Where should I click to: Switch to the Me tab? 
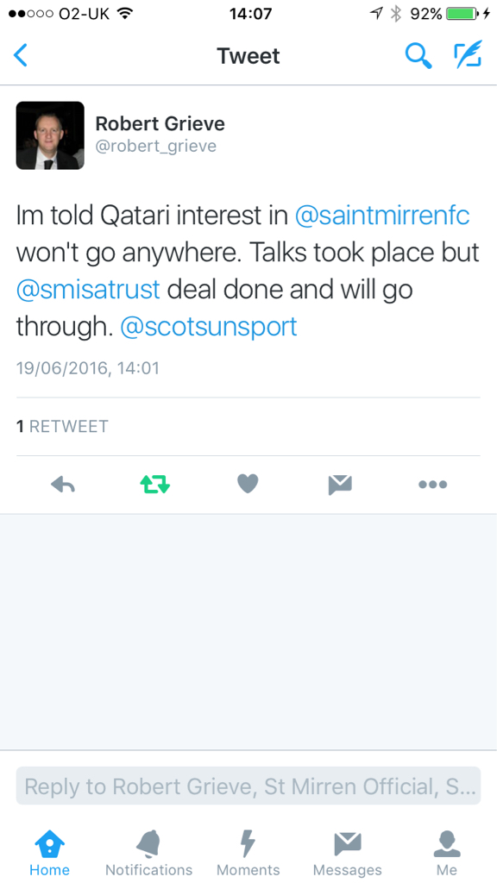pos(447,853)
